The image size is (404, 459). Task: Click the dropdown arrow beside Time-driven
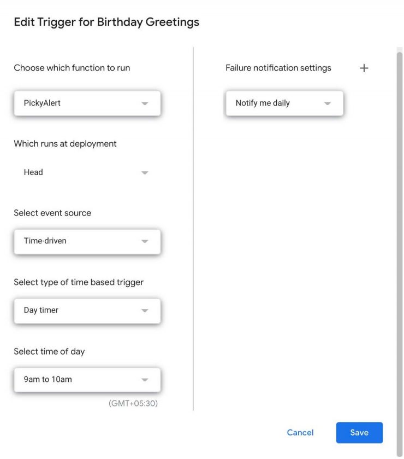tap(145, 241)
